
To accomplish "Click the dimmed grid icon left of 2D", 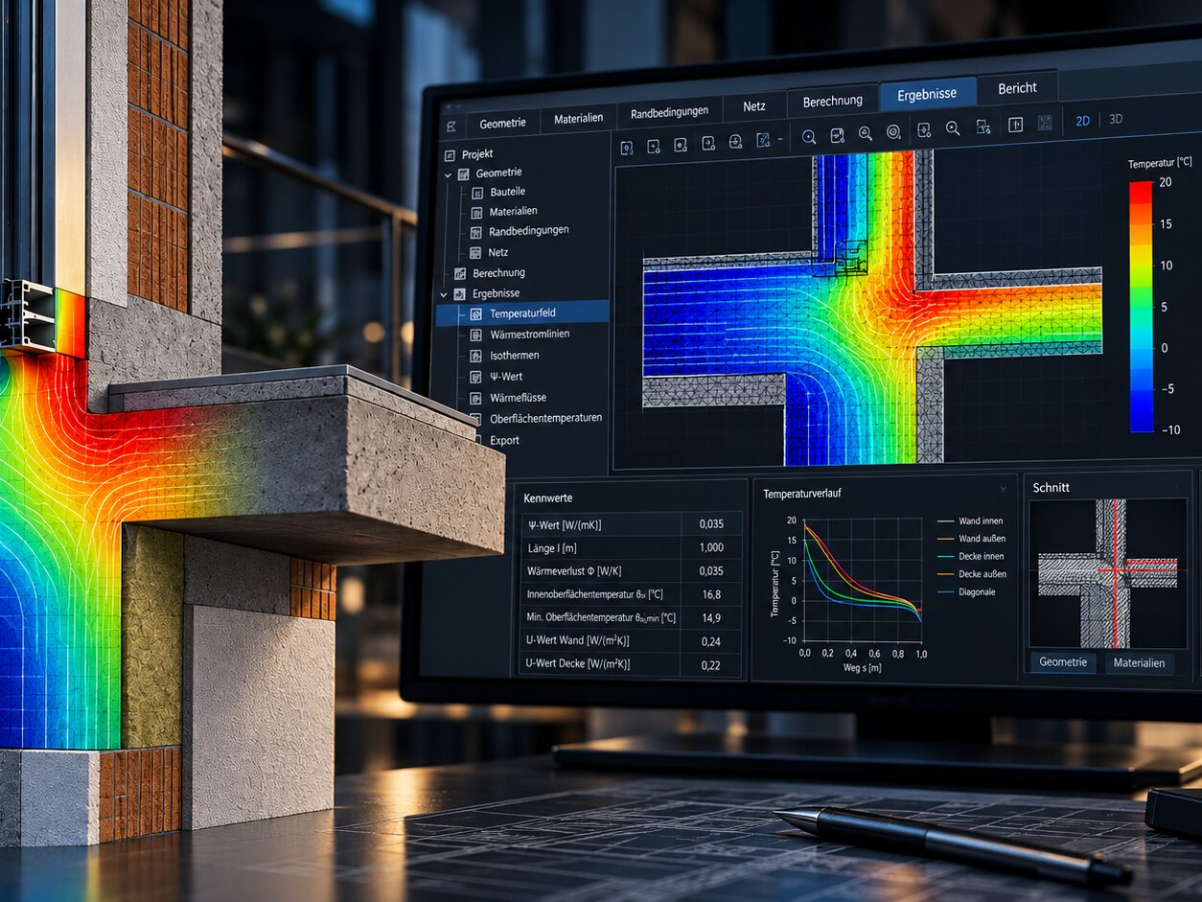I will [x=1044, y=123].
